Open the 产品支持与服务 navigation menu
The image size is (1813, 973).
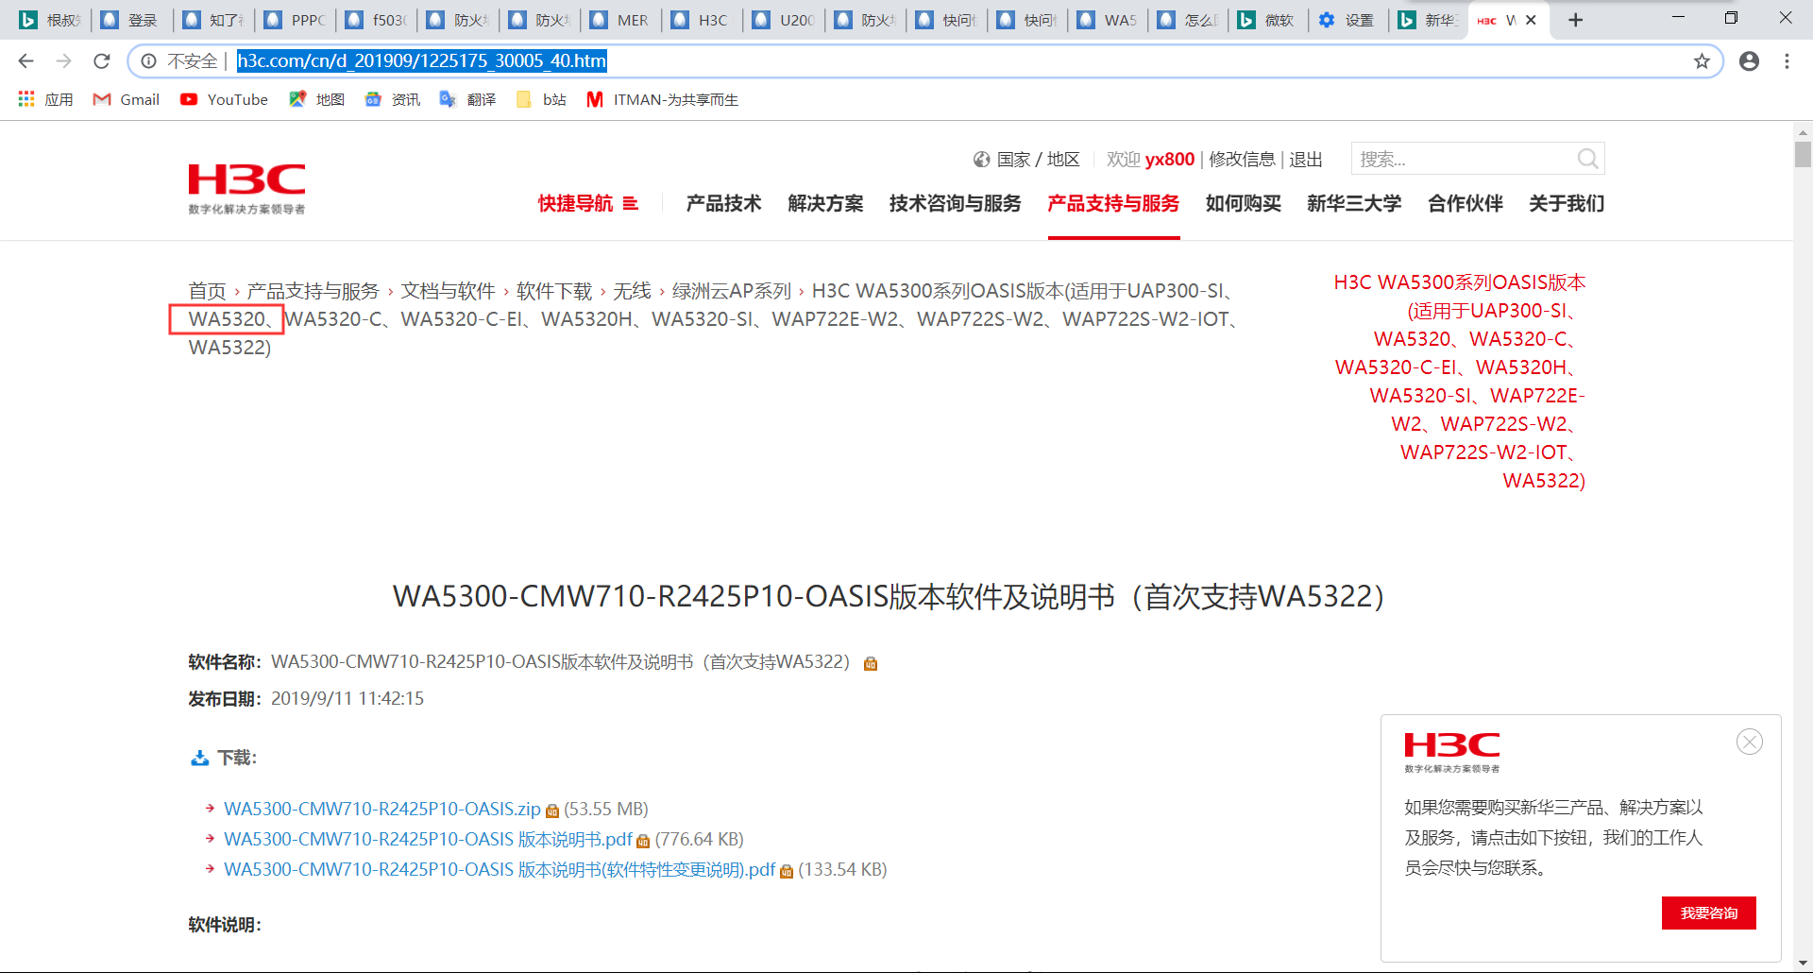pos(1113,203)
